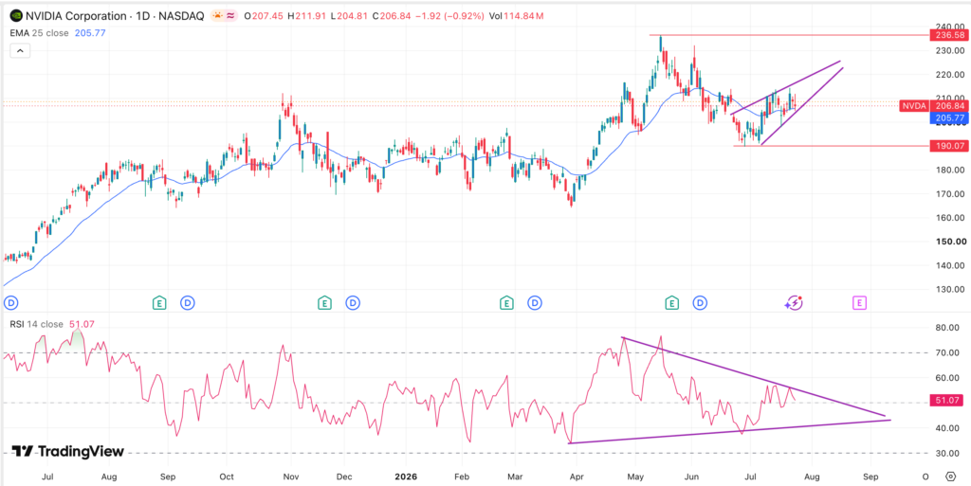Click the RSI value 51.07 in the legend
Image resolution: width=971 pixels, height=486 pixels.
point(80,324)
